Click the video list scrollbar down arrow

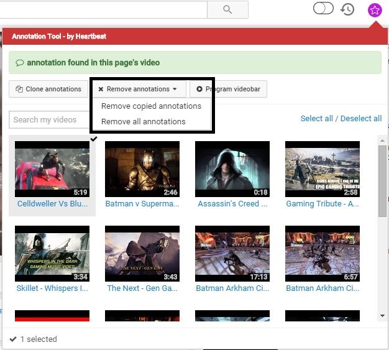pos(382,316)
